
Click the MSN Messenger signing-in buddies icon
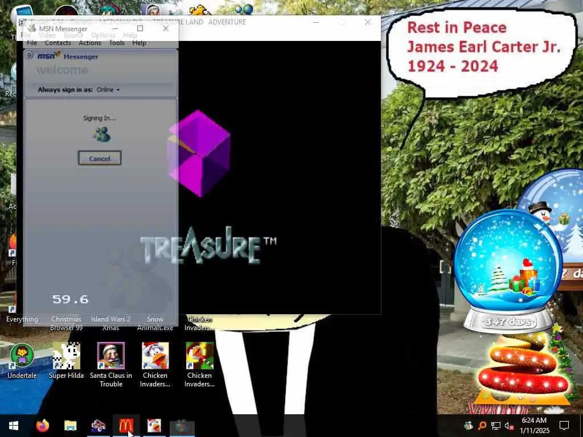101,134
